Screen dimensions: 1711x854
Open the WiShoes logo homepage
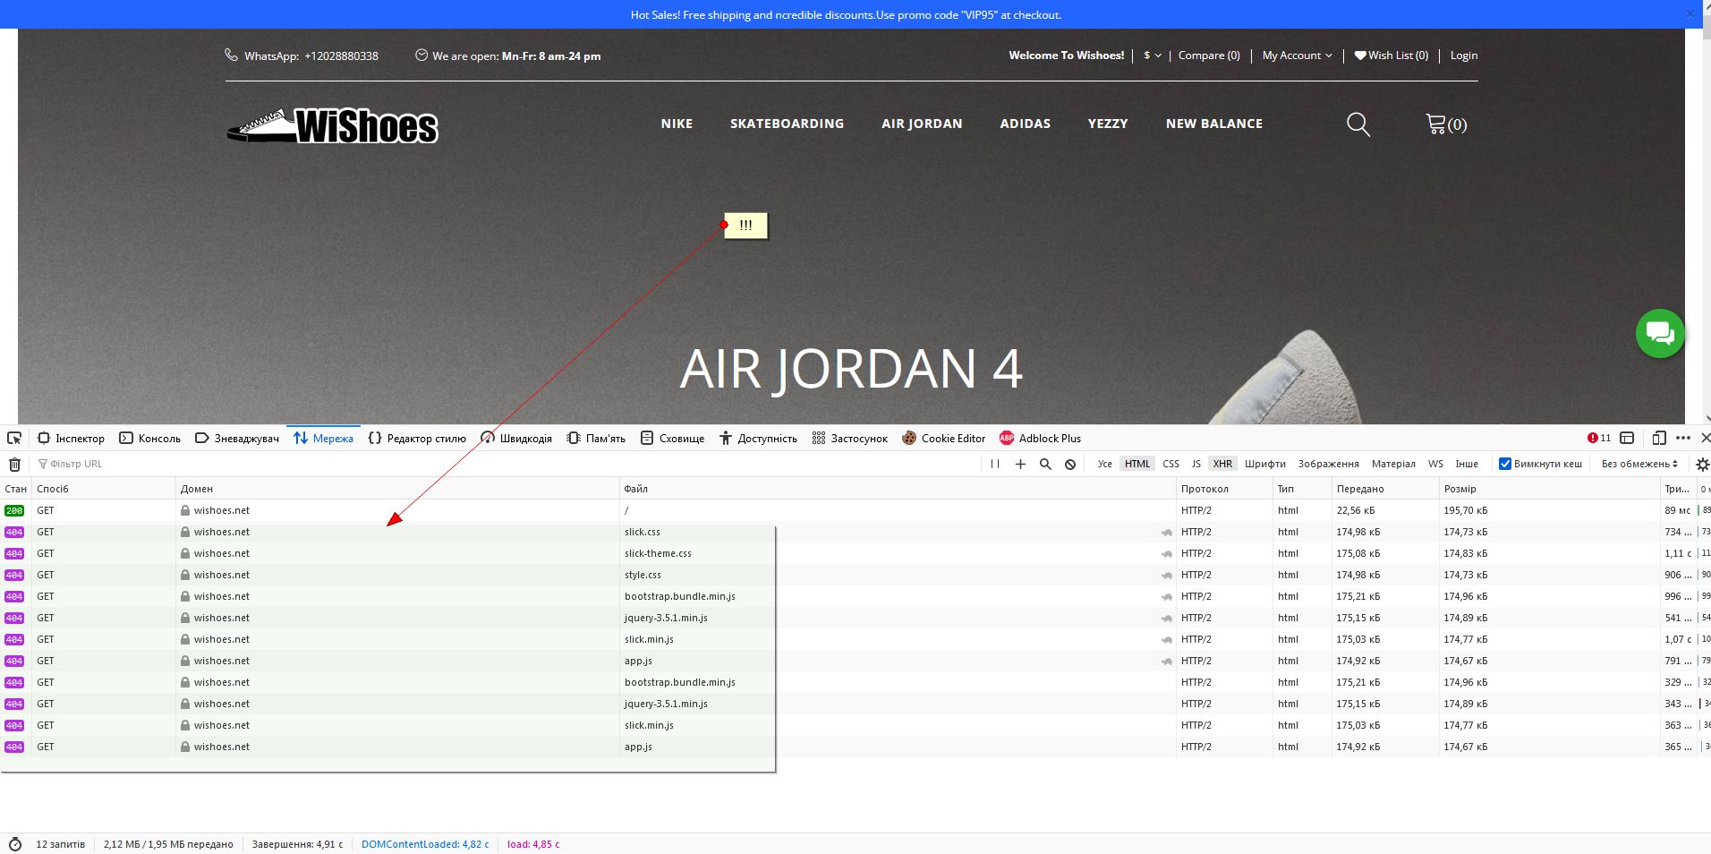click(332, 126)
